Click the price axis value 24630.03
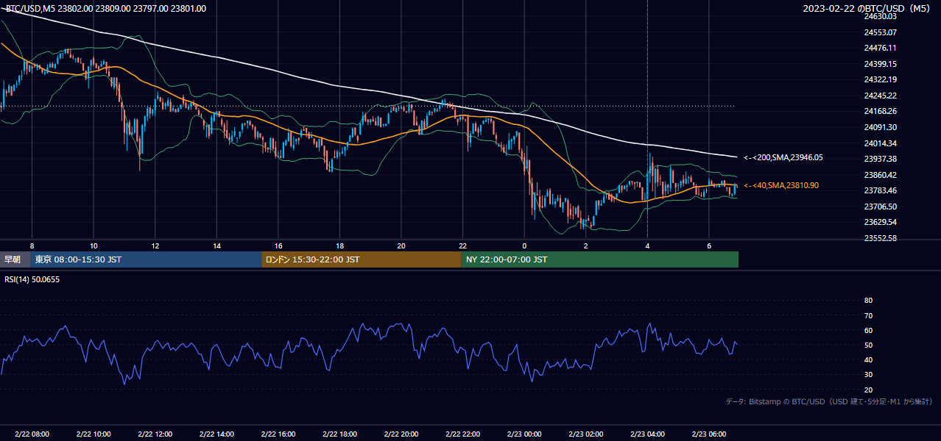This screenshot has height=441, width=941. tap(880, 16)
